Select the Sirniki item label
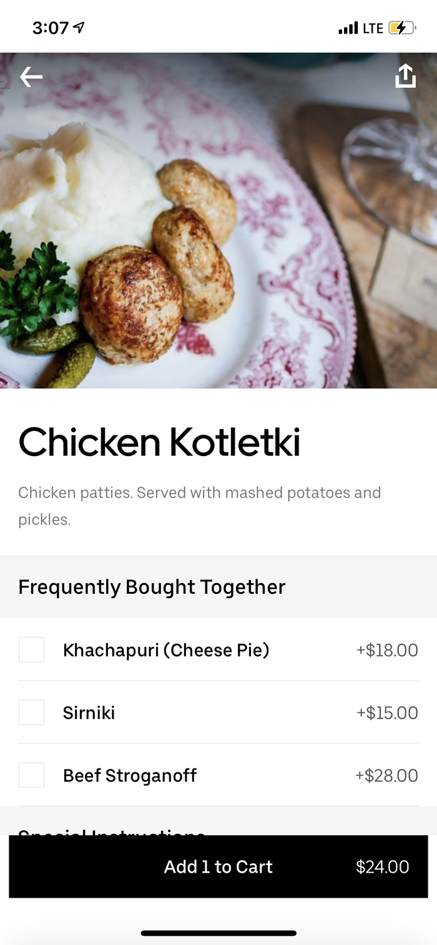The image size is (437, 945). (89, 712)
